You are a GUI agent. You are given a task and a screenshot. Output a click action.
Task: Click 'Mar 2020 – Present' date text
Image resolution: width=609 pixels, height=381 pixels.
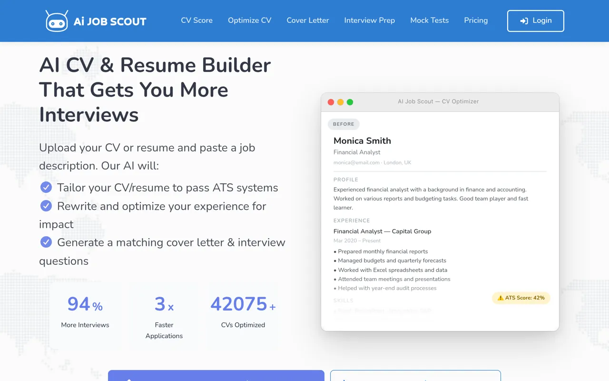point(357,241)
